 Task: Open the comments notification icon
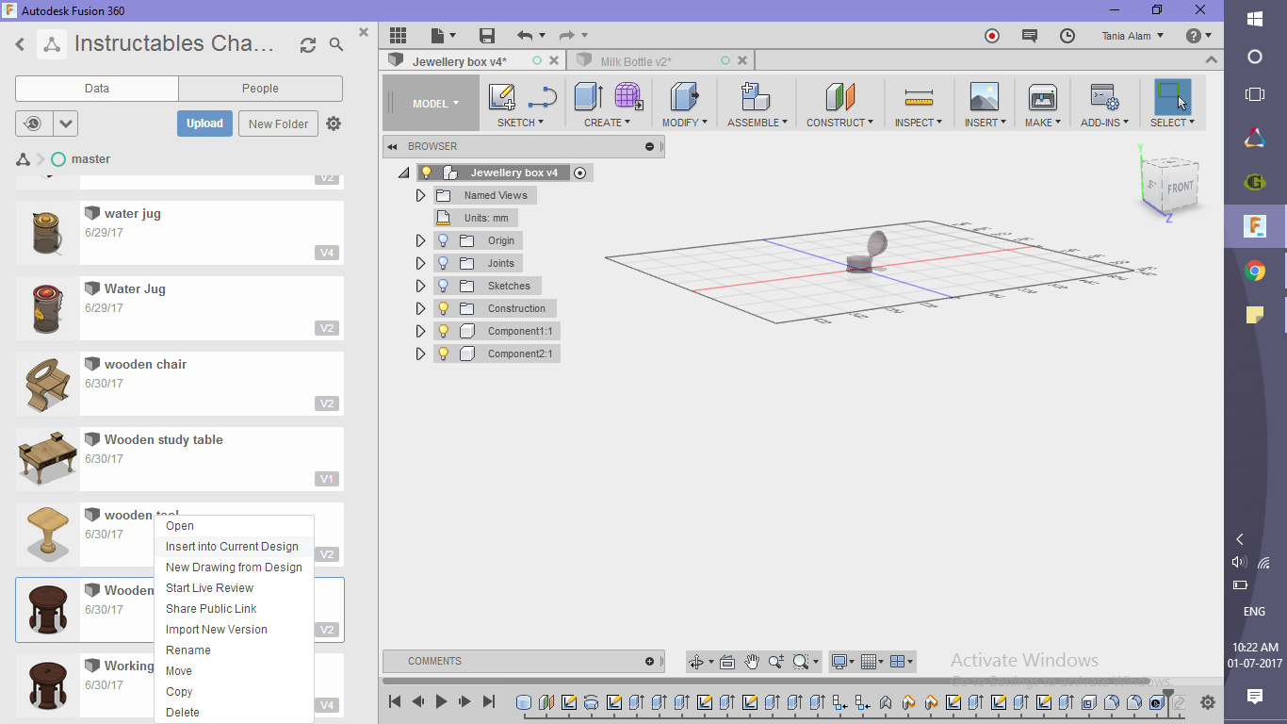tap(1030, 36)
